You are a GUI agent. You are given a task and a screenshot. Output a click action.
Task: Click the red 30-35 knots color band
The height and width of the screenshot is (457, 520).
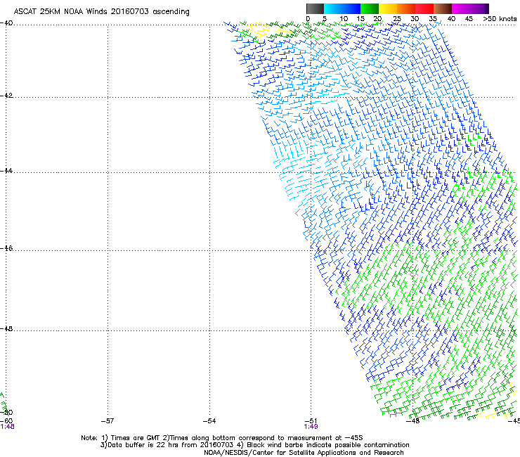(x=424, y=8)
